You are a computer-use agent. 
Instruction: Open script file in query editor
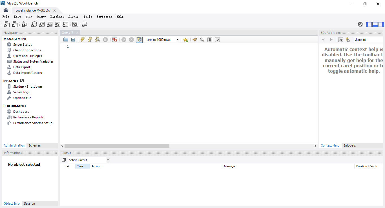(x=66, y=40)
